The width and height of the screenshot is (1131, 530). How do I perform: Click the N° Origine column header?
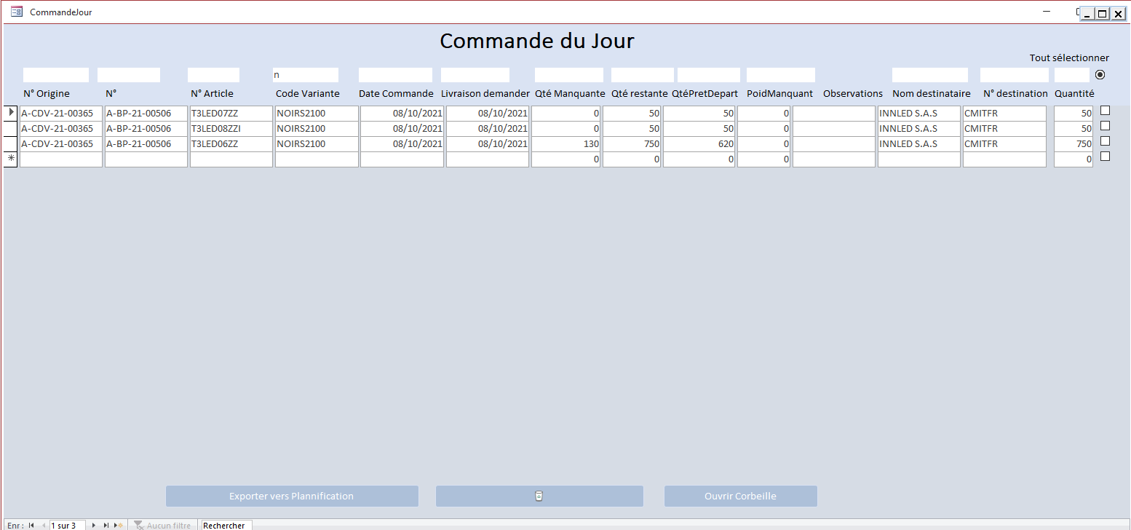point(47,93)
